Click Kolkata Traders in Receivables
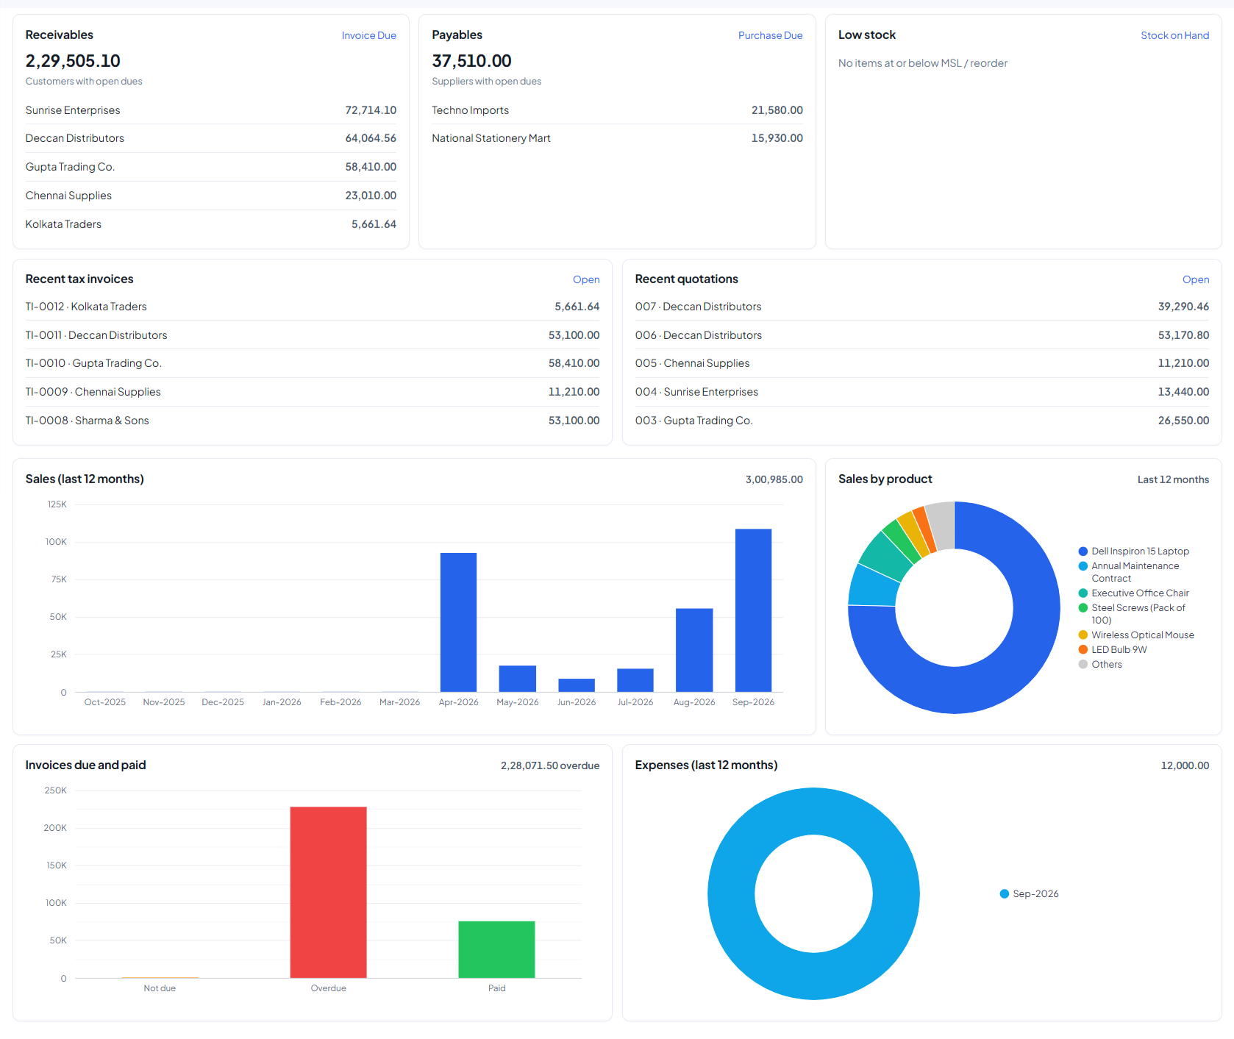 coord(63,224)
